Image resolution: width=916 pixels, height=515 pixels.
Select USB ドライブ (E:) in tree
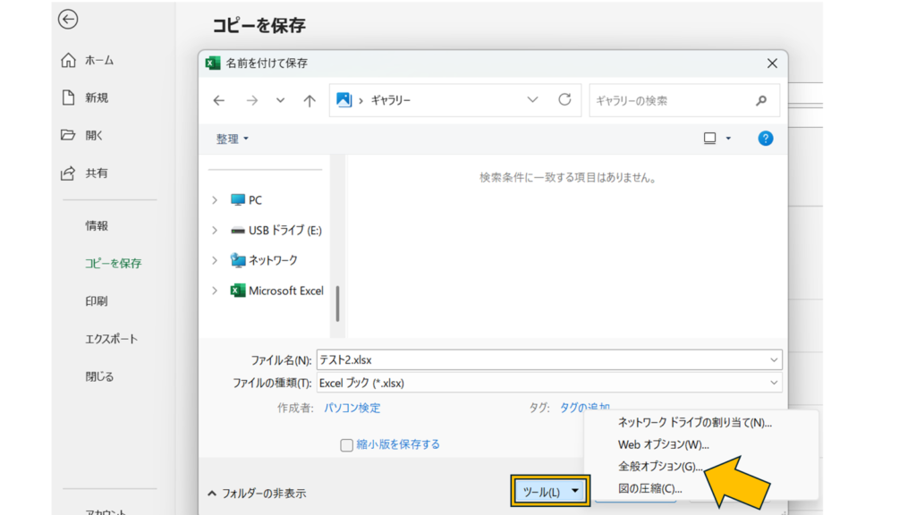coord(284,230)
